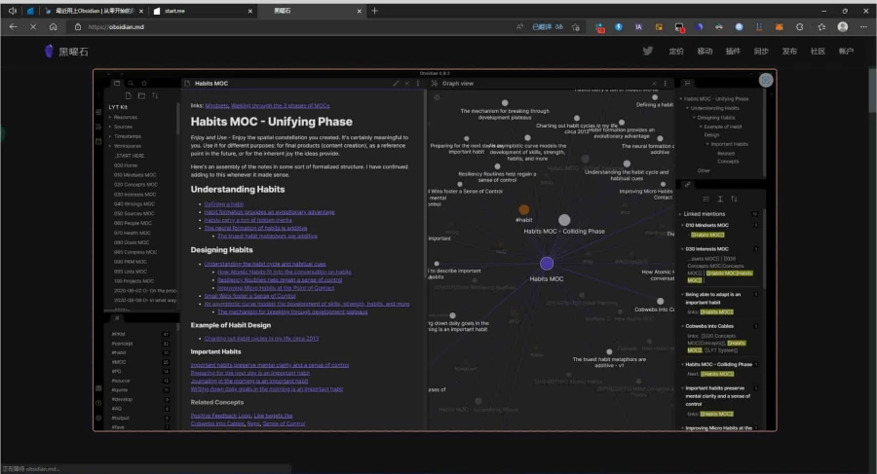877x474 pixels.
Task: Click the page vertical scrollbar
Action: coord(873,90)
